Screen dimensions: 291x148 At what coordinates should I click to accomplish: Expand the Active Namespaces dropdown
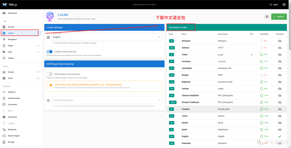click(106, 100)
